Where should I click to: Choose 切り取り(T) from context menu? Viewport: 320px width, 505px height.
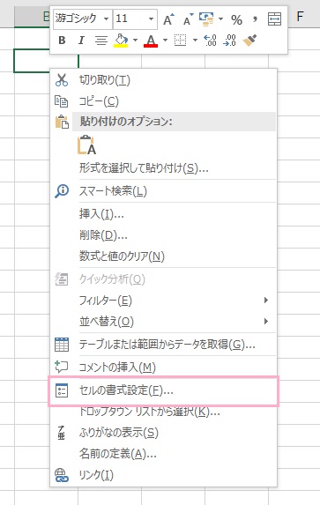164,80
